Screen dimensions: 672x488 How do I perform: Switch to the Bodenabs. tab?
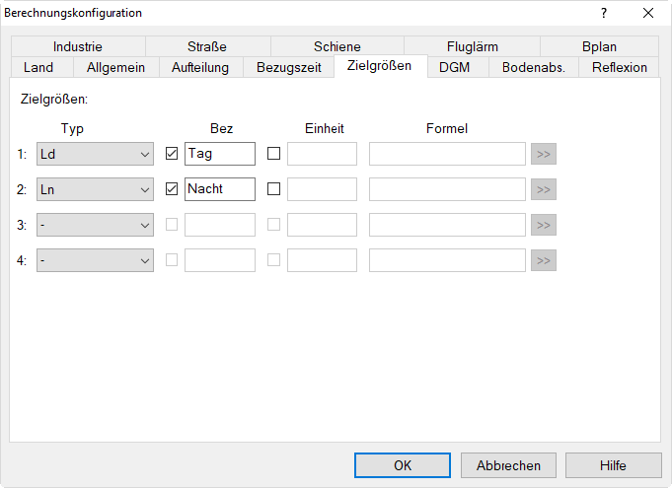pyautogui.click(x=534, y=67)
